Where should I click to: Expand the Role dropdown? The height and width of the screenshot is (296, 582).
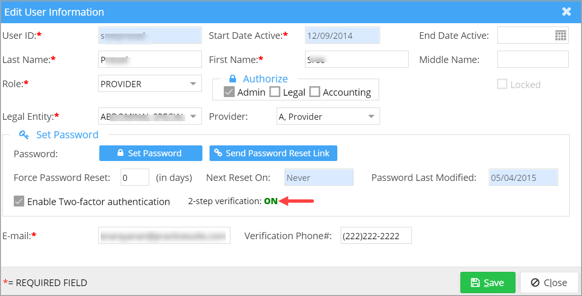point(193,84)
